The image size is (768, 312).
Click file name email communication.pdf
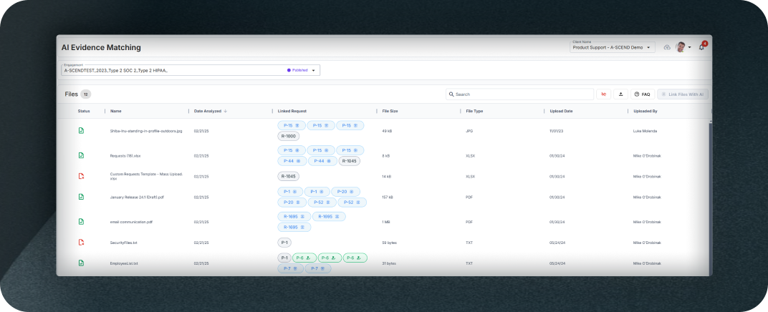131,222
